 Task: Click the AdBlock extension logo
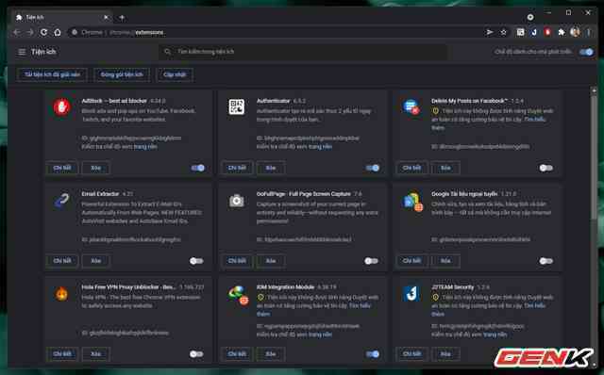(x=61, y=106)
